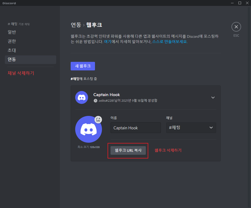Select 권한 in the sidebar
The height and width of the screenshot is (208, 251).
click(31, 41)
